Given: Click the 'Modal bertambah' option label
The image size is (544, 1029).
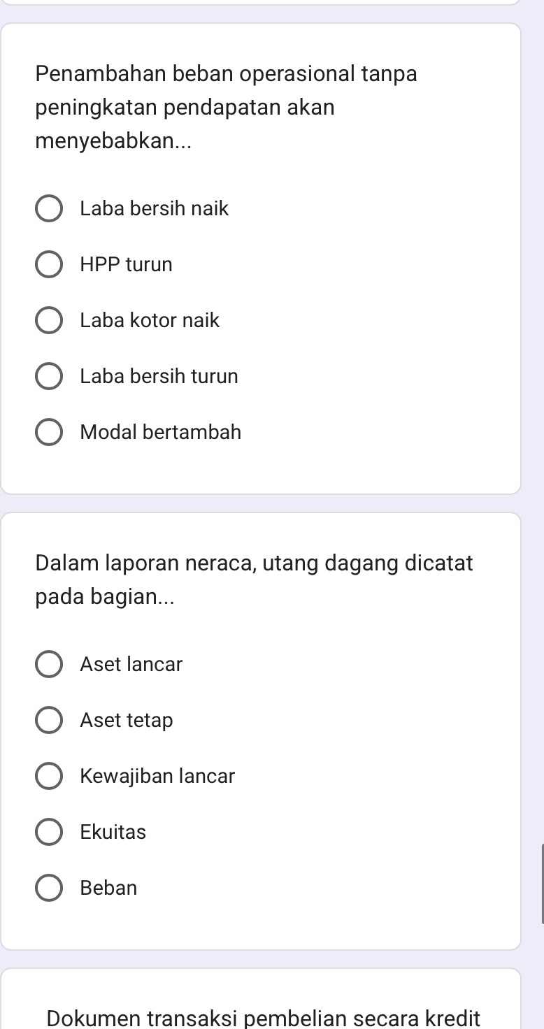Looking at the screenshot, I should (160, 432).
